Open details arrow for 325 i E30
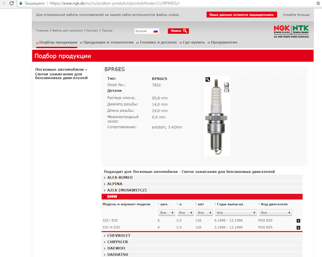322x257 pixels. pyautogui.click(x=299, y=221)
